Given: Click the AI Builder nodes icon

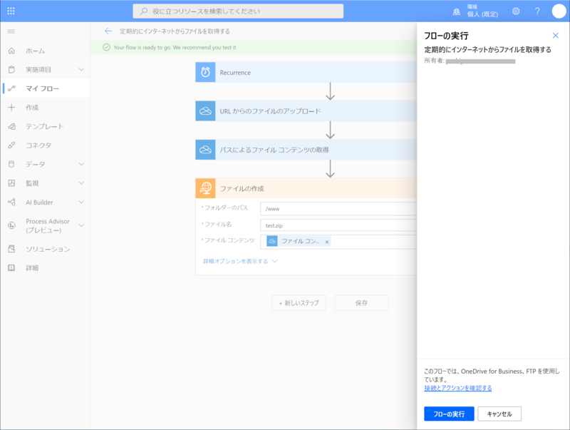Looking at the screenshot, I should 11,203.
